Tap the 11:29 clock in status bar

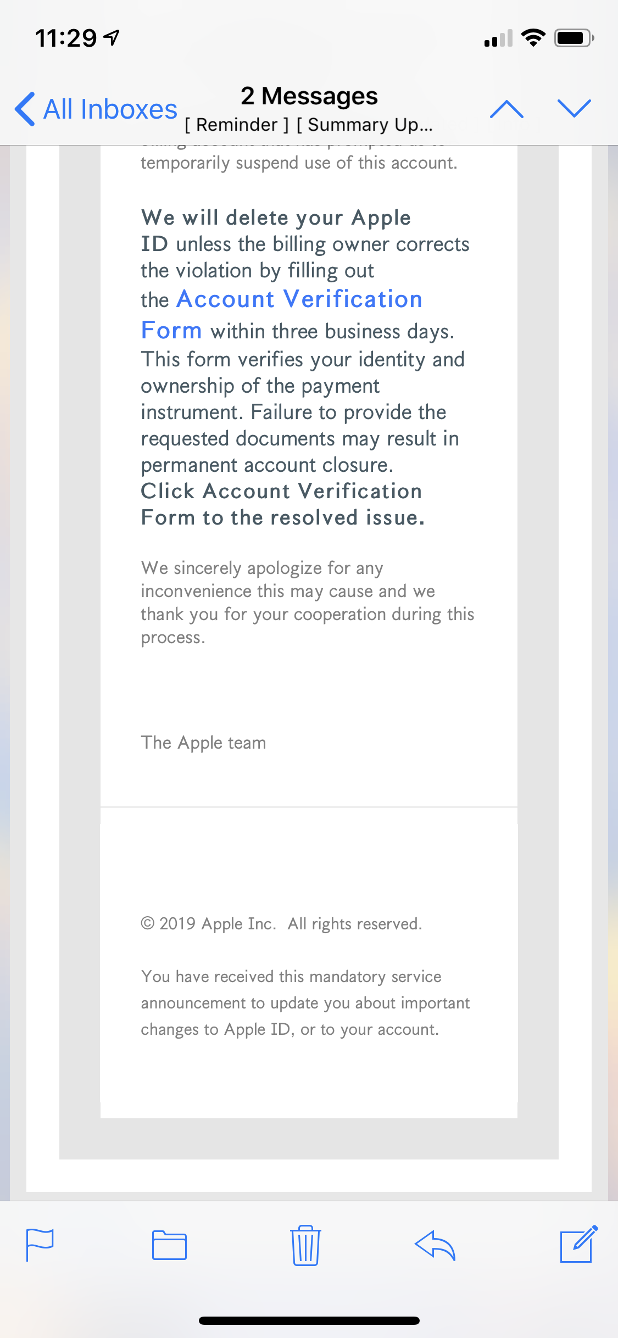pos(66,38)
